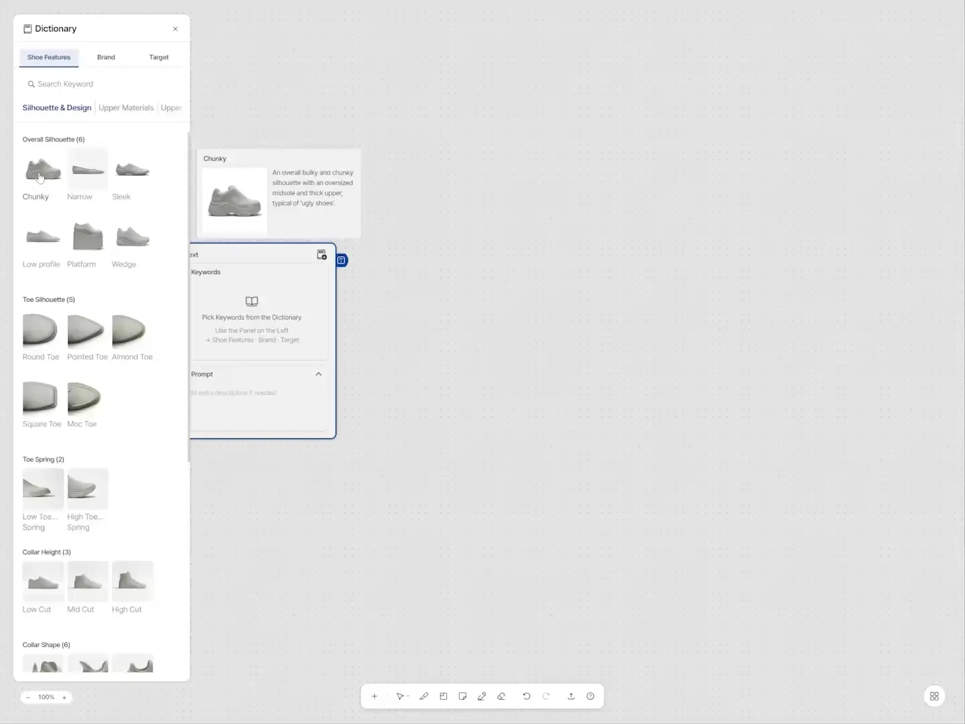The height and width of the screenshot is (724, 965).
Task: Select the Platform silhouette thumbnail
Action: [x=88, y=237]
